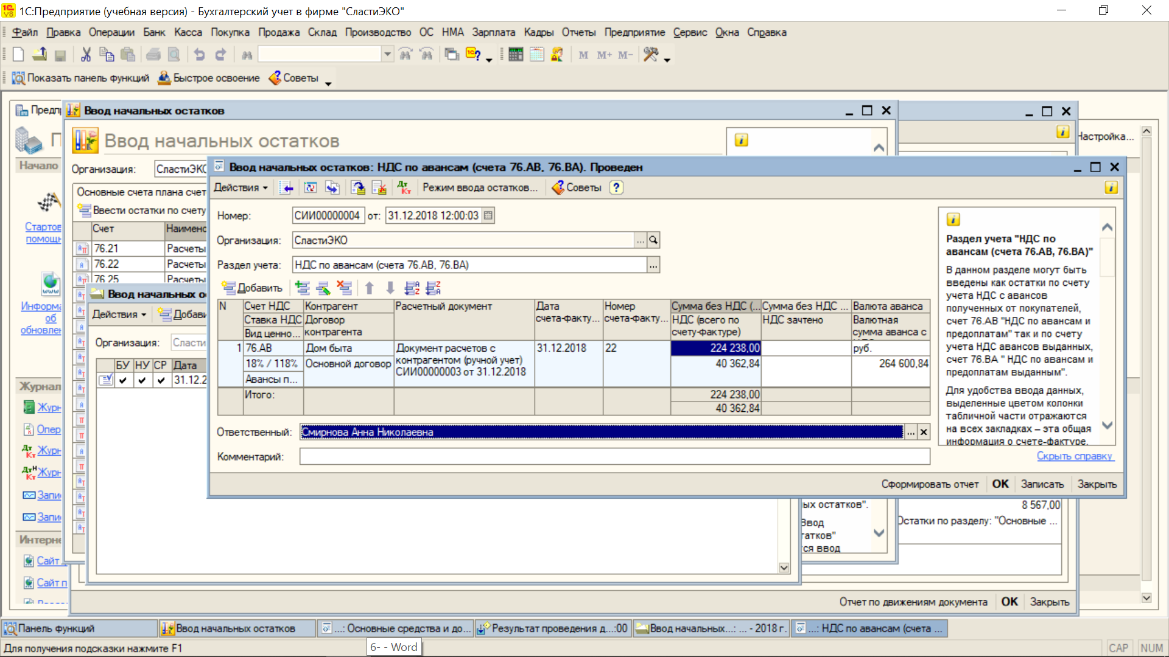
Task: Sort table rows ascending A-Z icon
Action: coord(412,288)
